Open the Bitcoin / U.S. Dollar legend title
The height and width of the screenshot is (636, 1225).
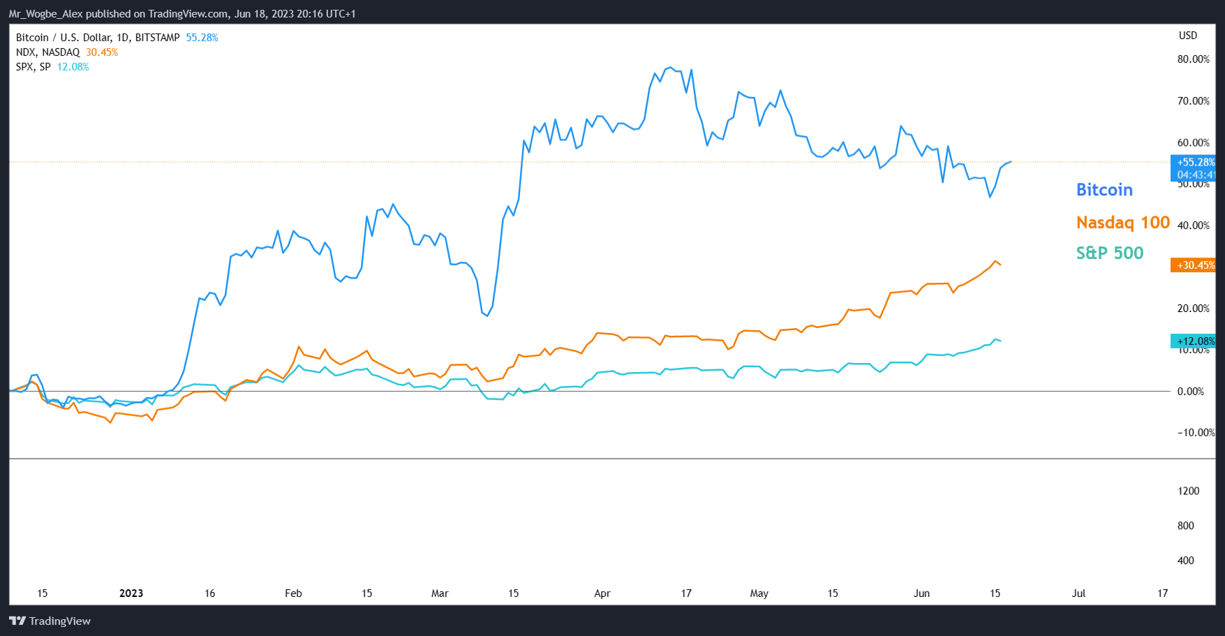tap(98, 38)
